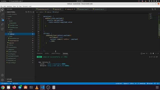Click the Spaces: 2 indentation indicator
Screen dimensions: 160x90
(x=126, y=83)
